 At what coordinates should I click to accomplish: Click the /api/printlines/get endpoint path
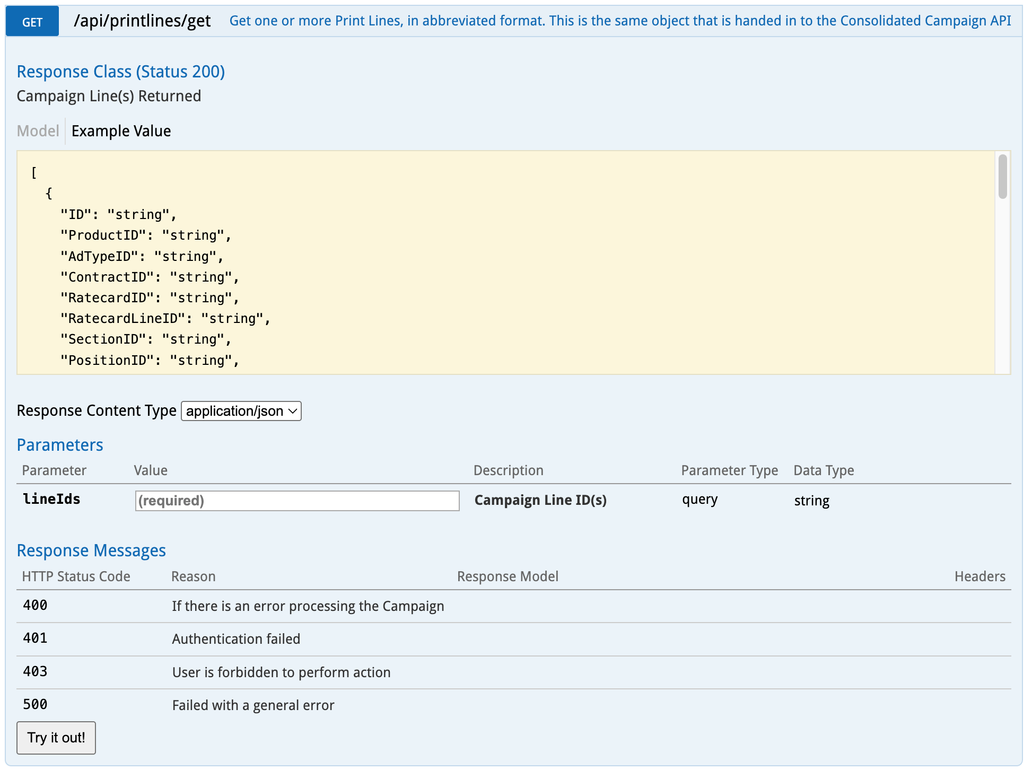(142, 21)
